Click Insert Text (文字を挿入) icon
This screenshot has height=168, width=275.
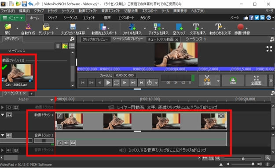point(196,27)
